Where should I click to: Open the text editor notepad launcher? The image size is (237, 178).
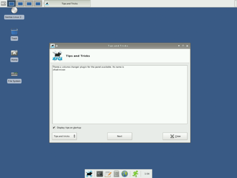coord(108,174)
